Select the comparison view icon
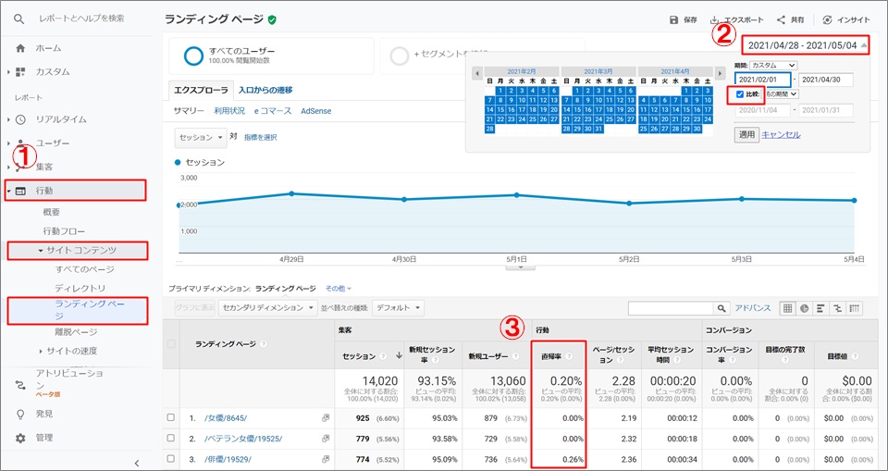 (837, 308)
